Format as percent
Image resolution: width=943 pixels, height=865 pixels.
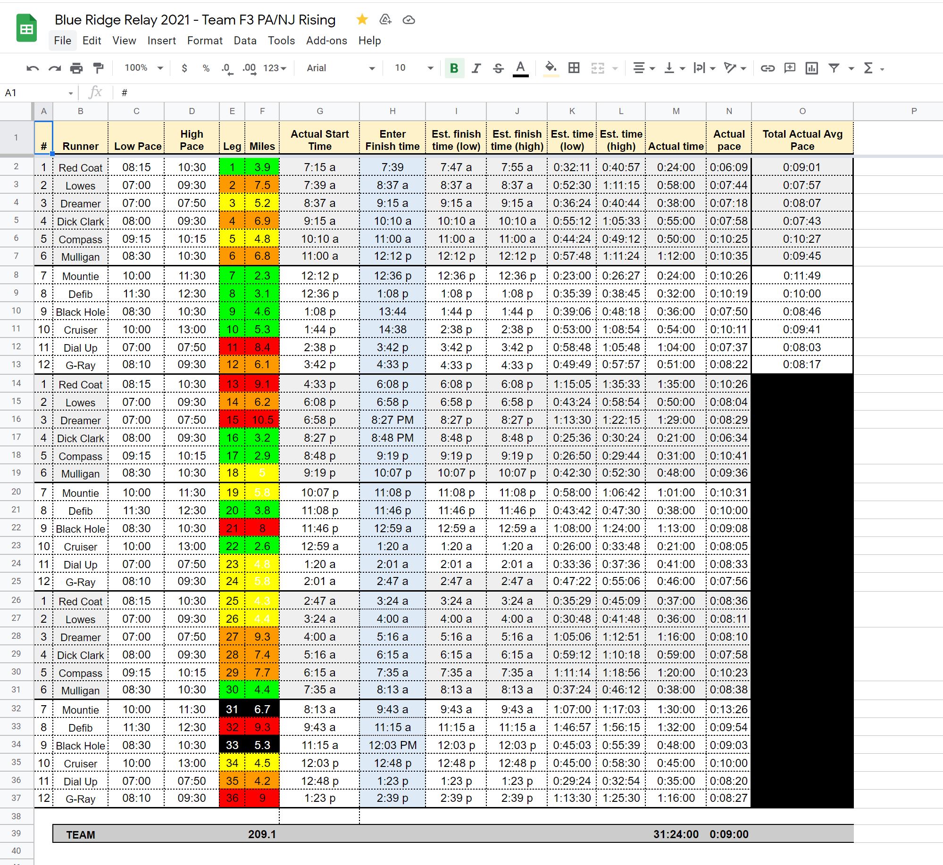(x=206, y=68)
